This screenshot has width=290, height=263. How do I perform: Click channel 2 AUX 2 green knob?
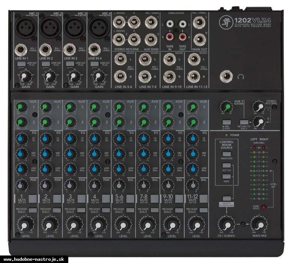pos(45,122)
